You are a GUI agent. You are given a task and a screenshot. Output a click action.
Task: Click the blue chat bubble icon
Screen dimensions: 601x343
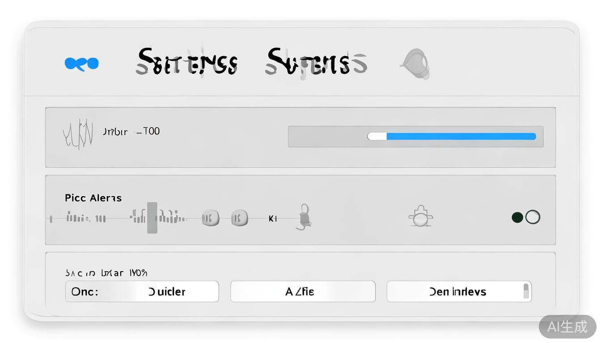coord(81,64)
